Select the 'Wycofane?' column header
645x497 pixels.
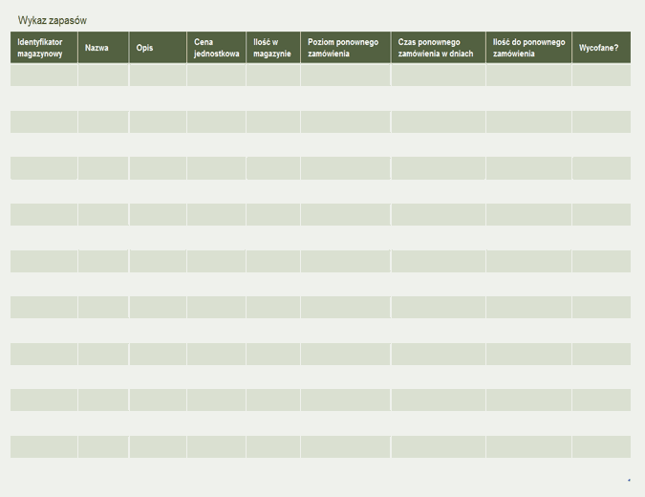click(601, 48)
